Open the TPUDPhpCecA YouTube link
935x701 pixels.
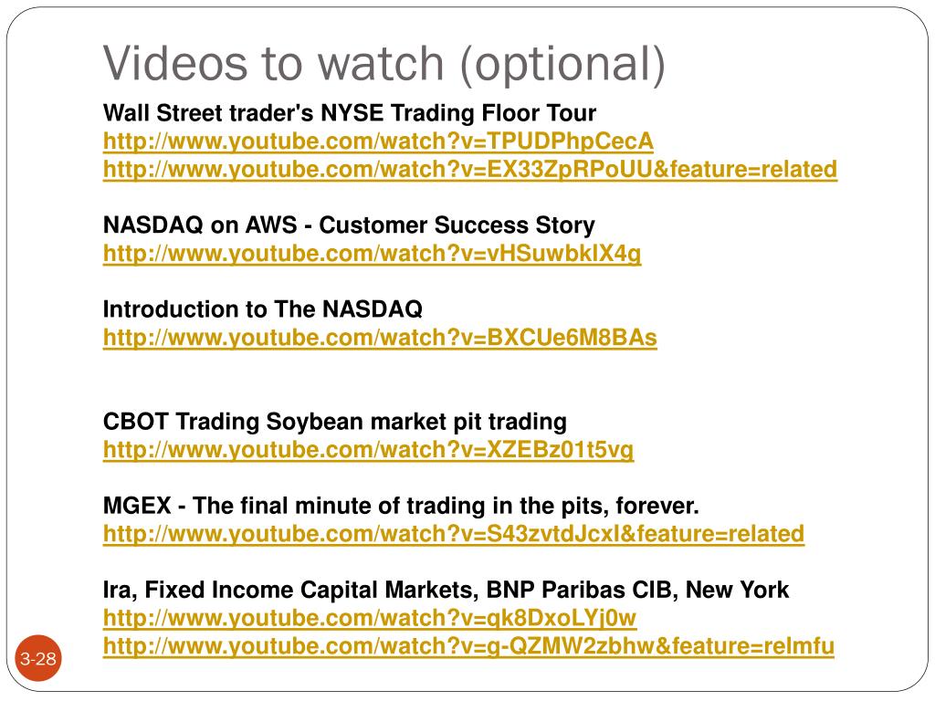click(x=378, y=141)
